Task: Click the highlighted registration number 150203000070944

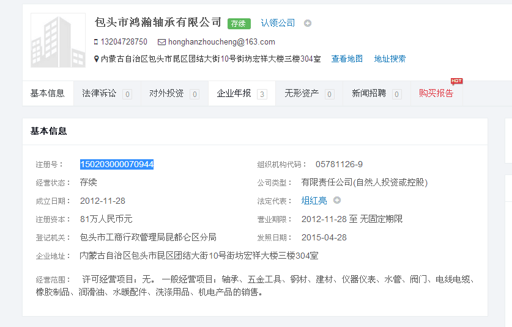Action: pyautogui.click(x=117, y=164)
